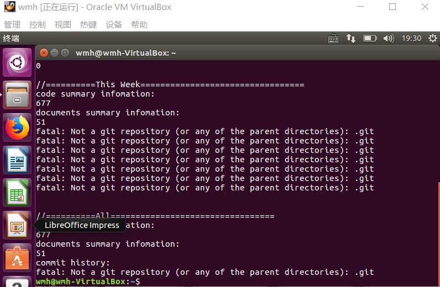The width and height of the screenshot is (440, 287).
Task: Launch LibreOffice Calc from the dock
Action: click(17, 193)
